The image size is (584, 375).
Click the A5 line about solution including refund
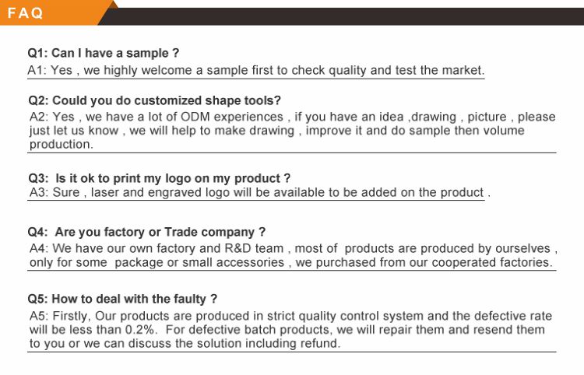(185, 344)
